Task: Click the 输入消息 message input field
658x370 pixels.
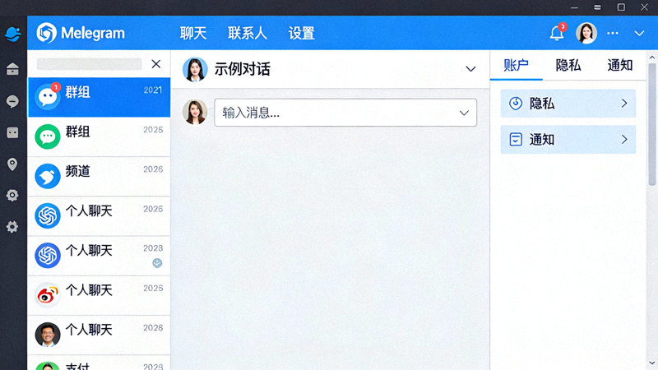Action: pos(345,113)
